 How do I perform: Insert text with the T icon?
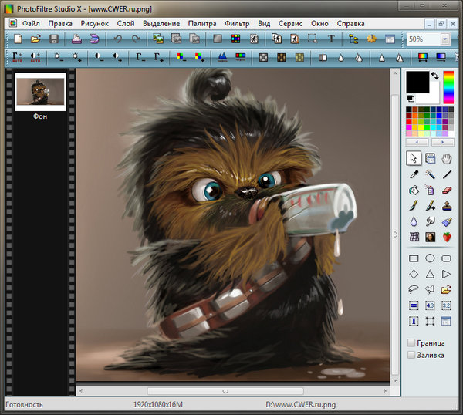pyautogui.click(x=331, y=39)
